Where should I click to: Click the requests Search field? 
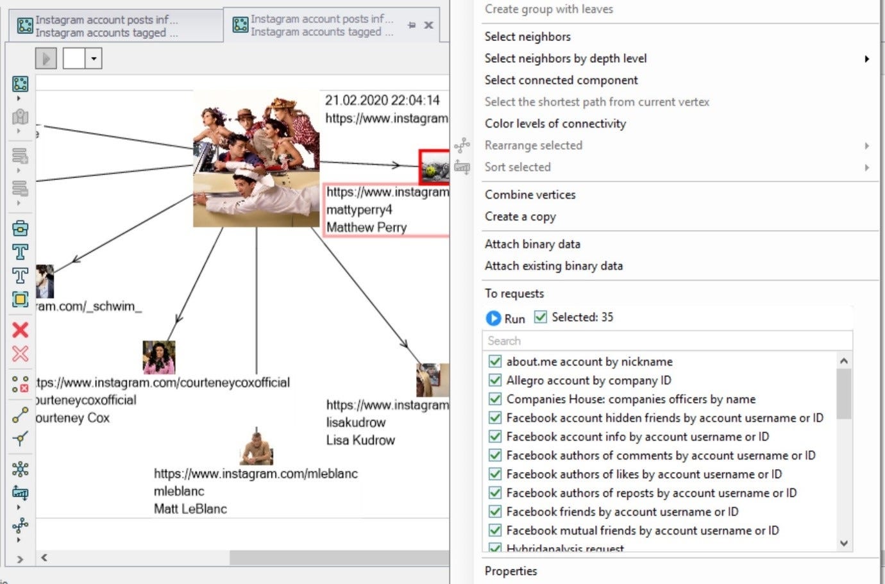pyautogui.click(x=668, y=340)
